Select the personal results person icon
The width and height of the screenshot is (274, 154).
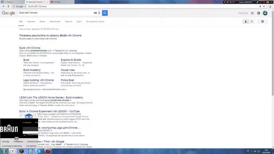pyautogui.click(x=245, y=21)
